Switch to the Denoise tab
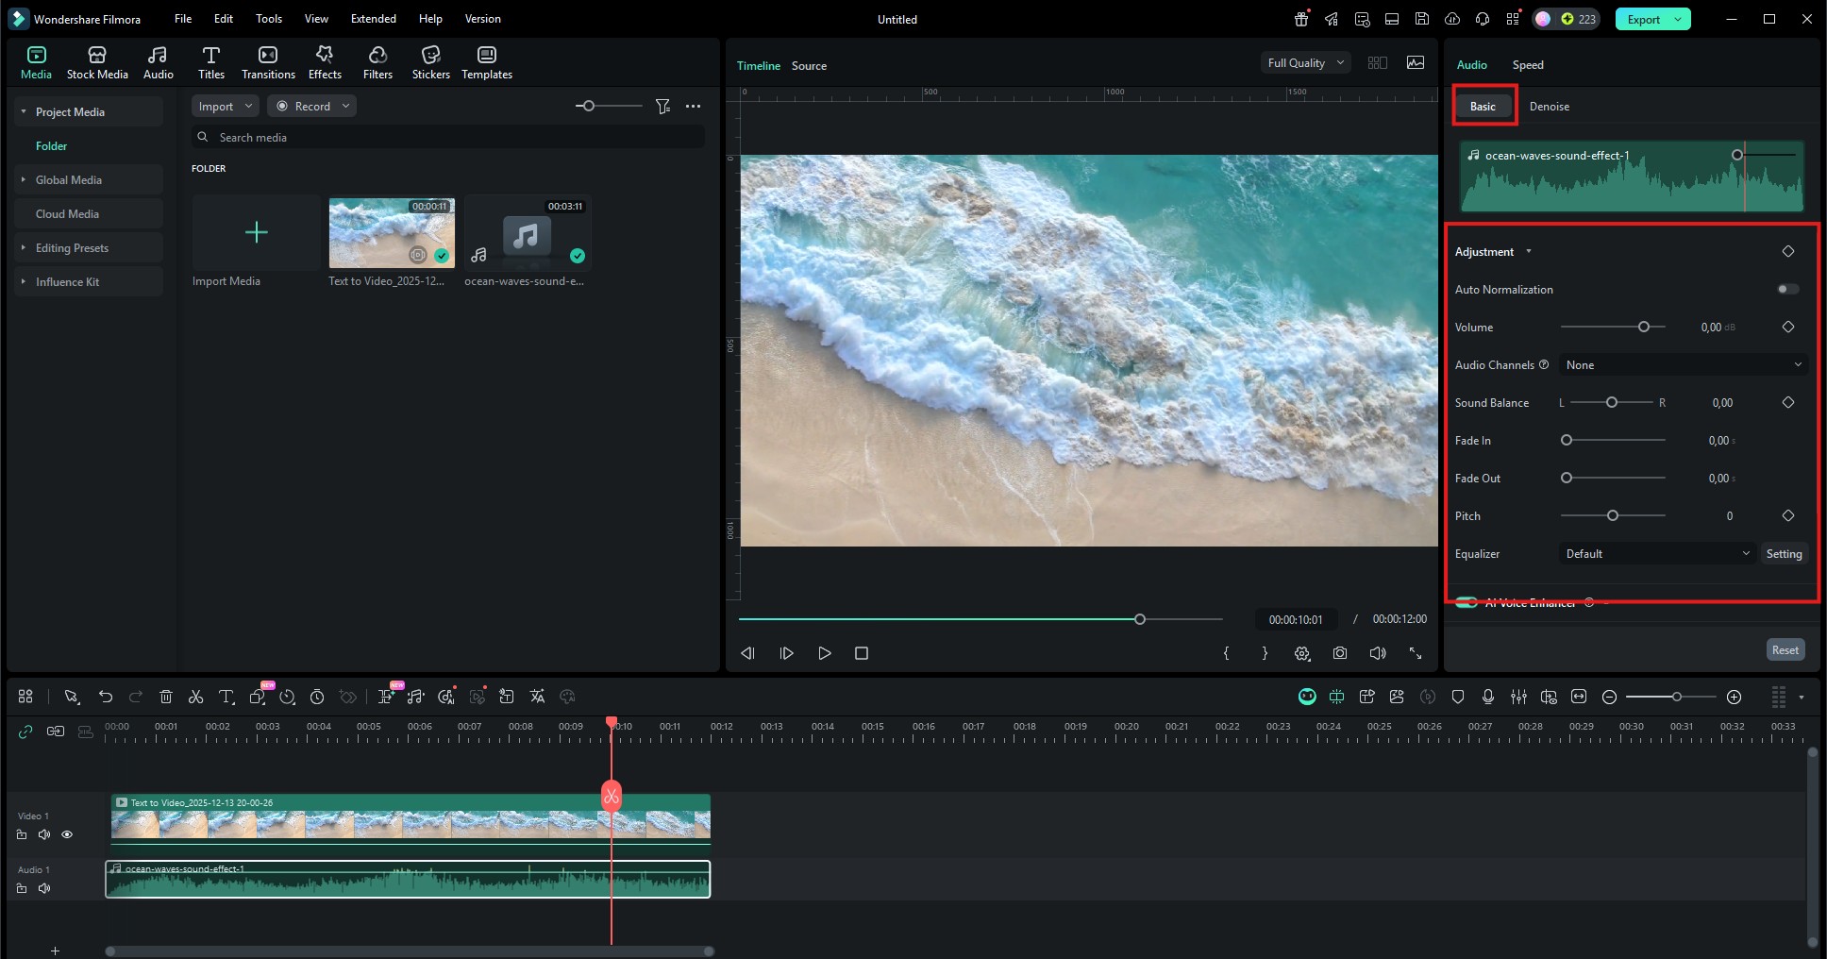This screenshot has height=959, width=1827. [x=1549, y=107]
